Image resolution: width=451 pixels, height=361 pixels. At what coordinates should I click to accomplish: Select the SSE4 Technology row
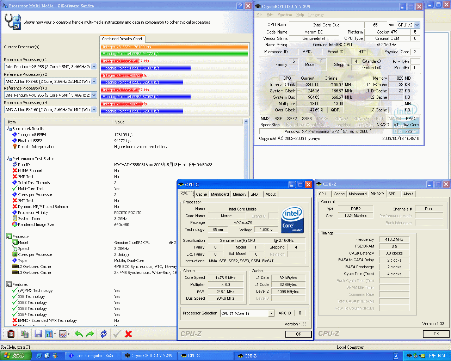pyautogui.click(x=32, y=314)
